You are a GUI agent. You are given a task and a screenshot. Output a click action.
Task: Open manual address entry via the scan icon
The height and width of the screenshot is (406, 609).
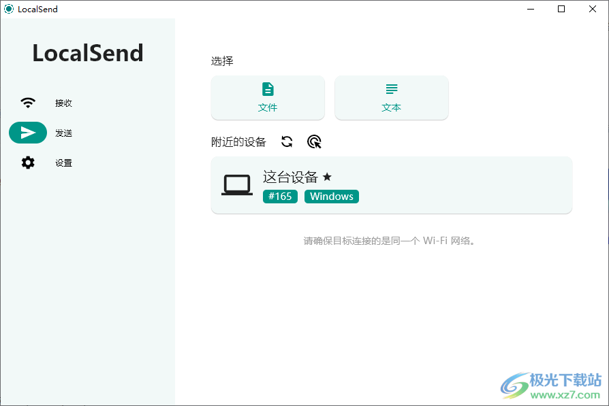click(x=314, y=141)
